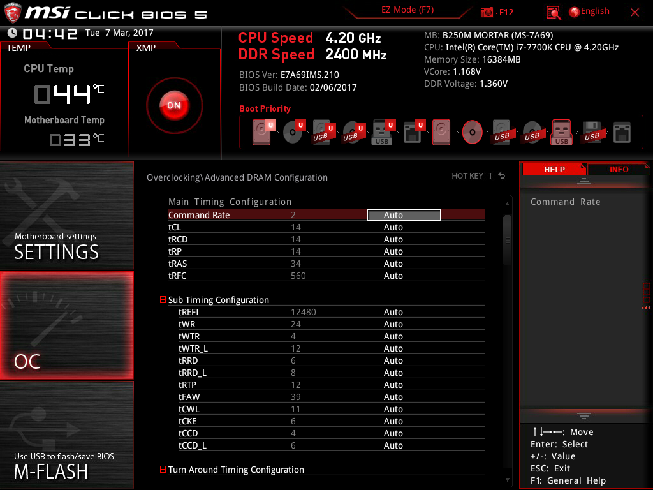Switch to the INFO tab
653x490 pixels.
click(618, 169)
